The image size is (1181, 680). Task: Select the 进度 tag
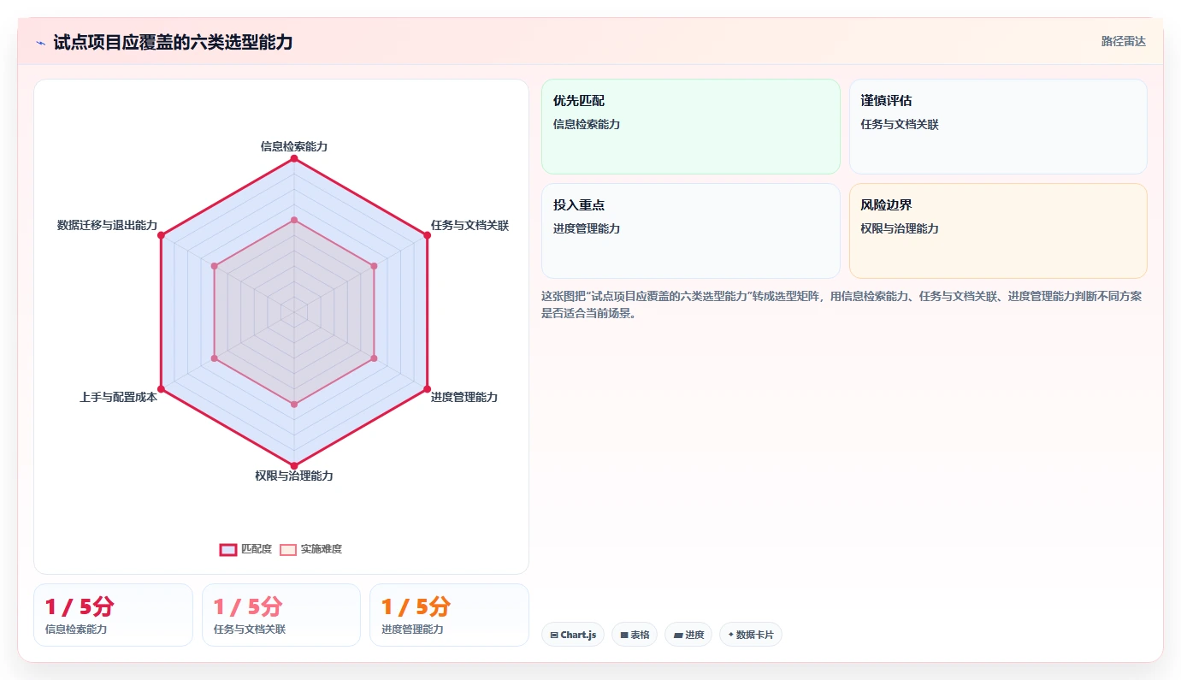click(x=688, y=635)
